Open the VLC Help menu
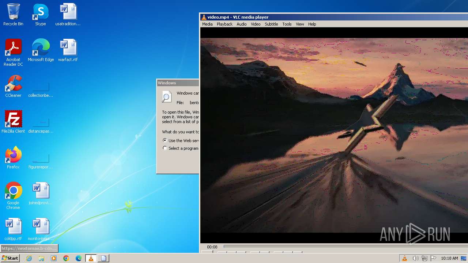 click(x=312, y=24)
